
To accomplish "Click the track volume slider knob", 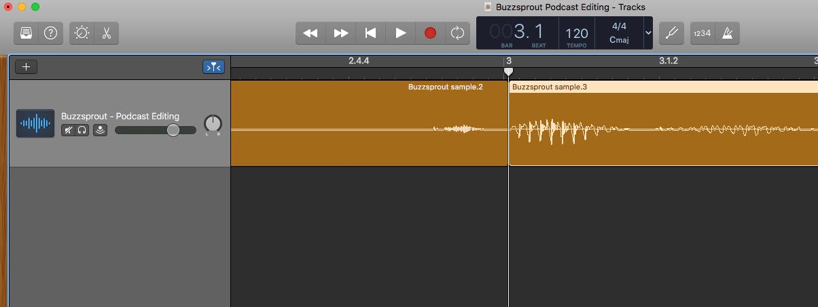I will pyautogui.click(x=173, y=130).
